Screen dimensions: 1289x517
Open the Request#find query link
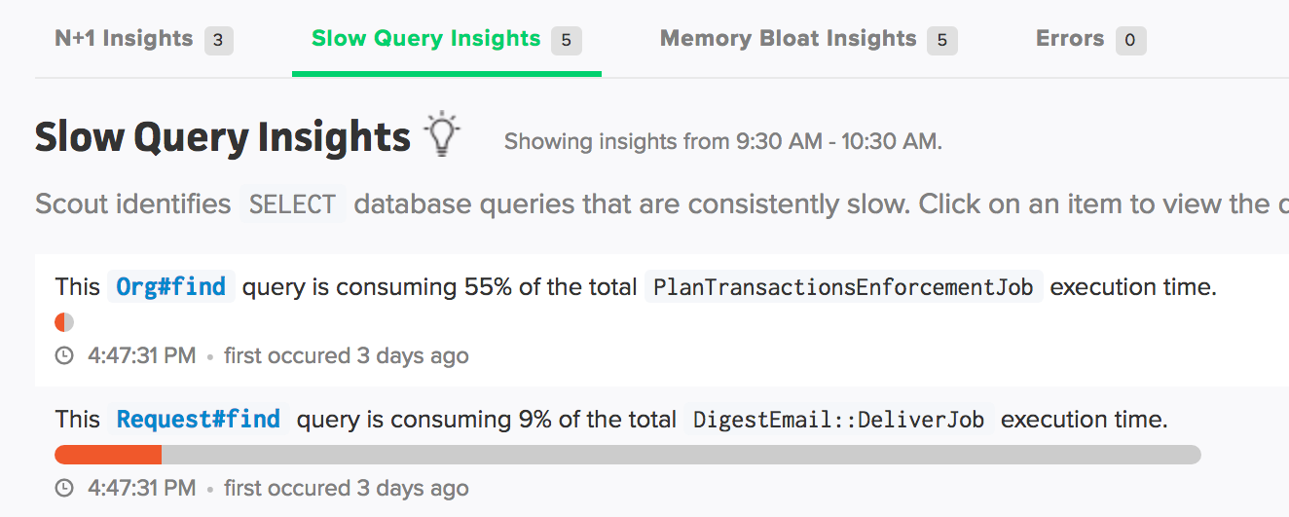[199, 420]
